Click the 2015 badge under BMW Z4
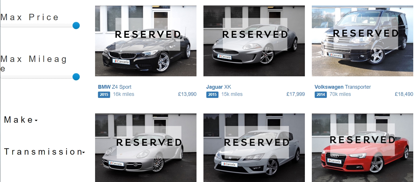 pyautogui.click(x=104, y=94)
